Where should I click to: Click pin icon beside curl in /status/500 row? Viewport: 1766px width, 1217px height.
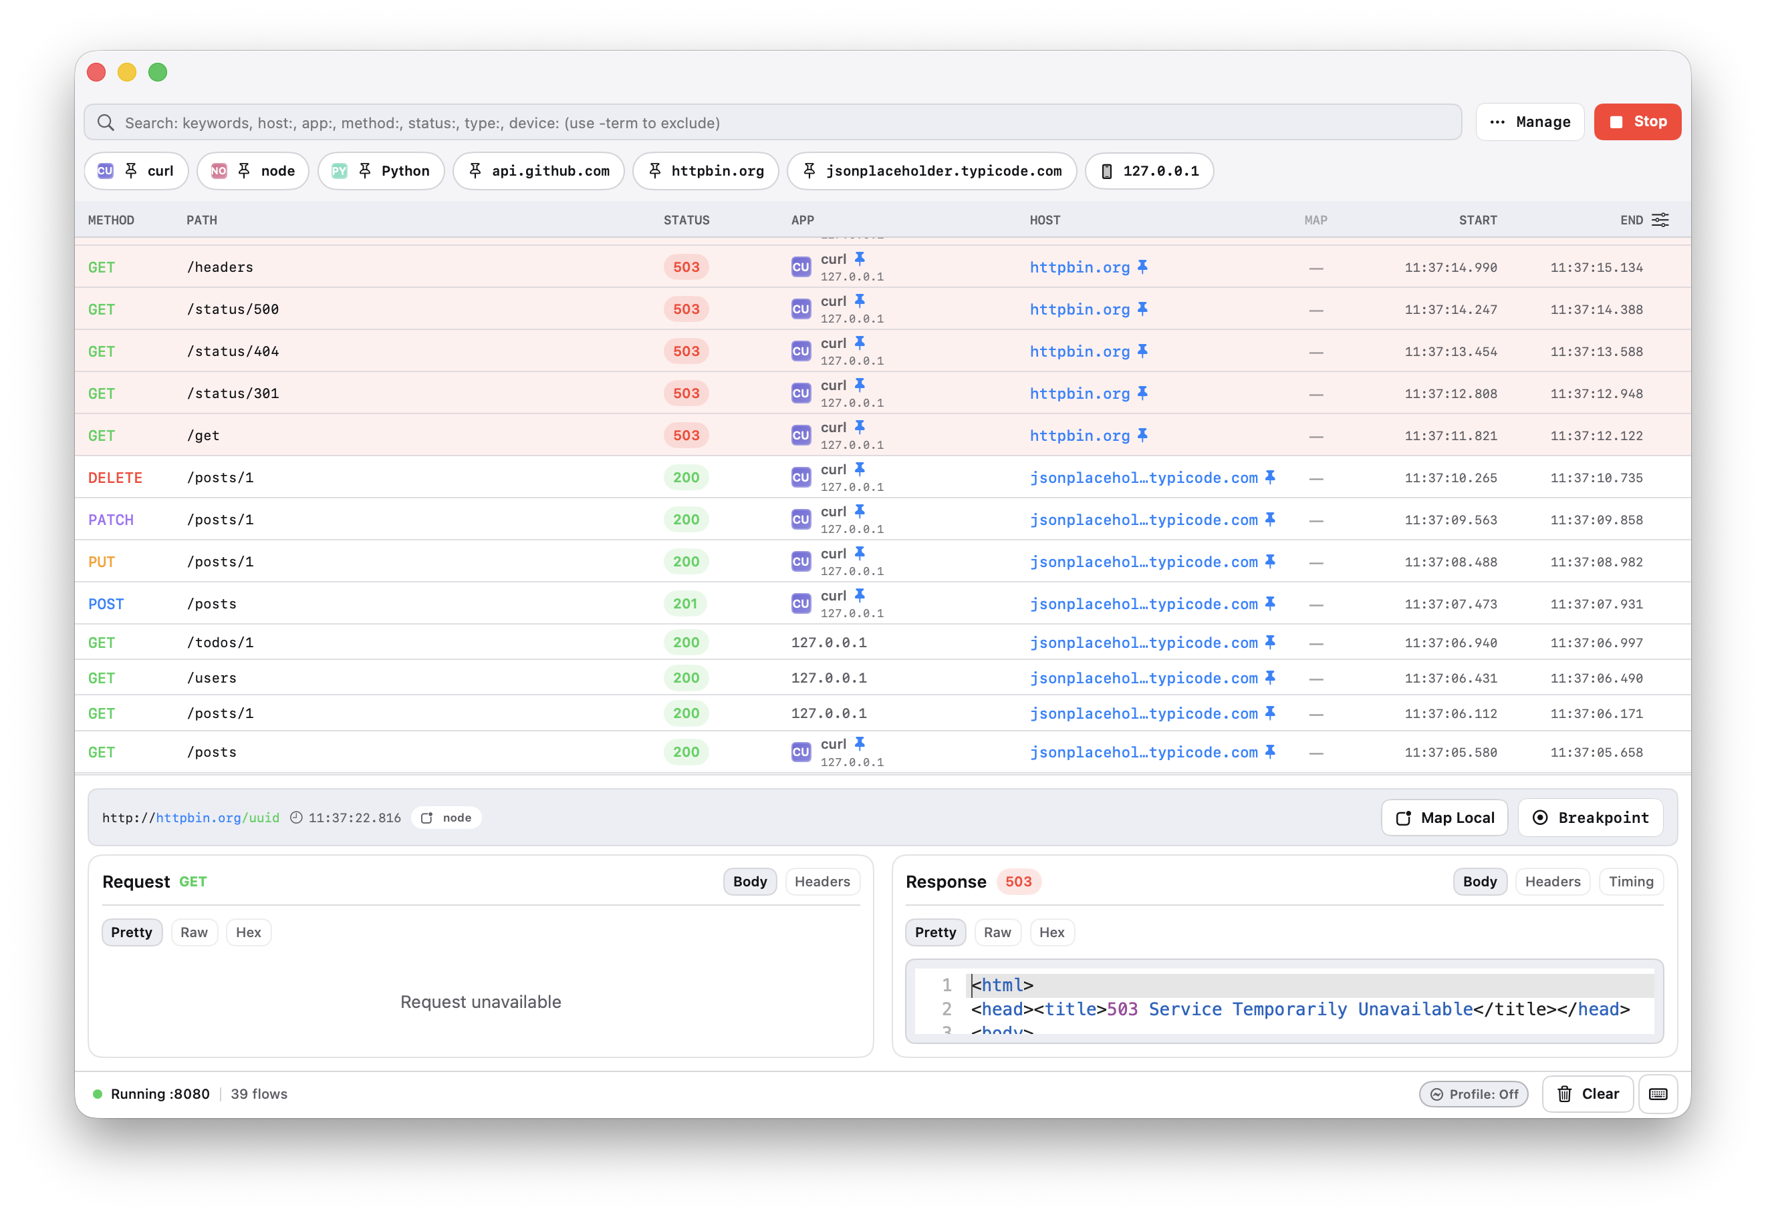coord(860,301)
